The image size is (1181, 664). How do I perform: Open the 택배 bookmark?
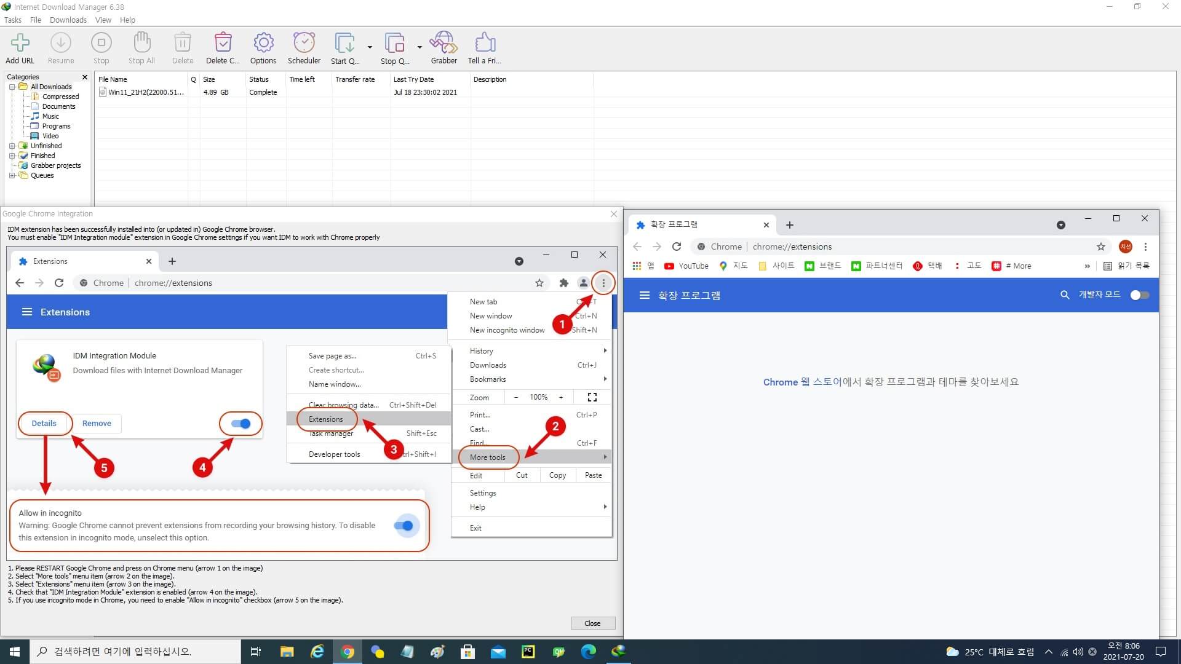(928, 266)
